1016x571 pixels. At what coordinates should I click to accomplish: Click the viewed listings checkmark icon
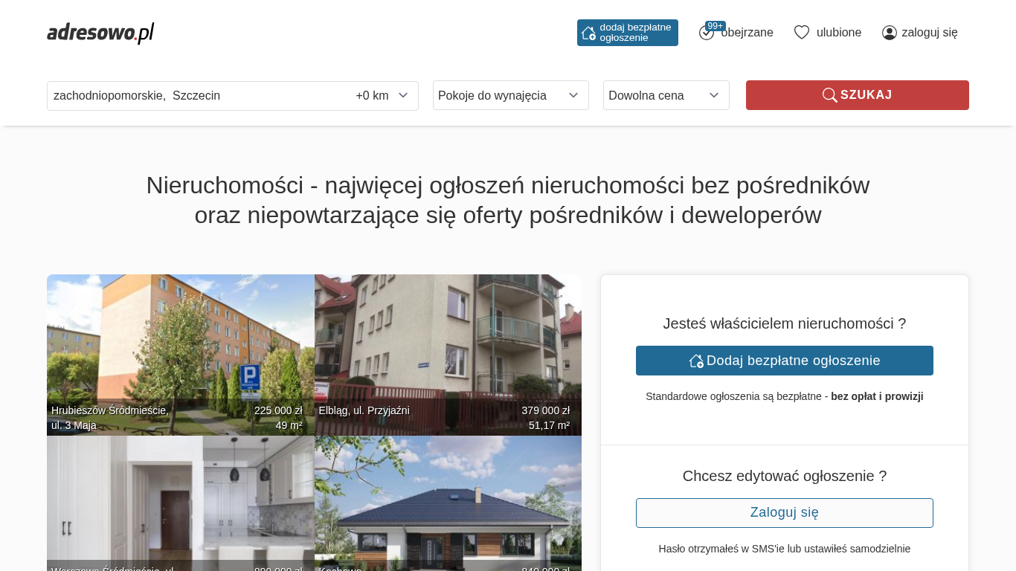[x=706, y=33]
